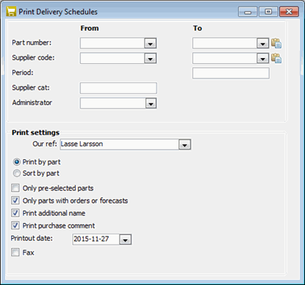Open the Supplier code To dropdown
This screenshot has width=305, height=285.
point(262,58)
